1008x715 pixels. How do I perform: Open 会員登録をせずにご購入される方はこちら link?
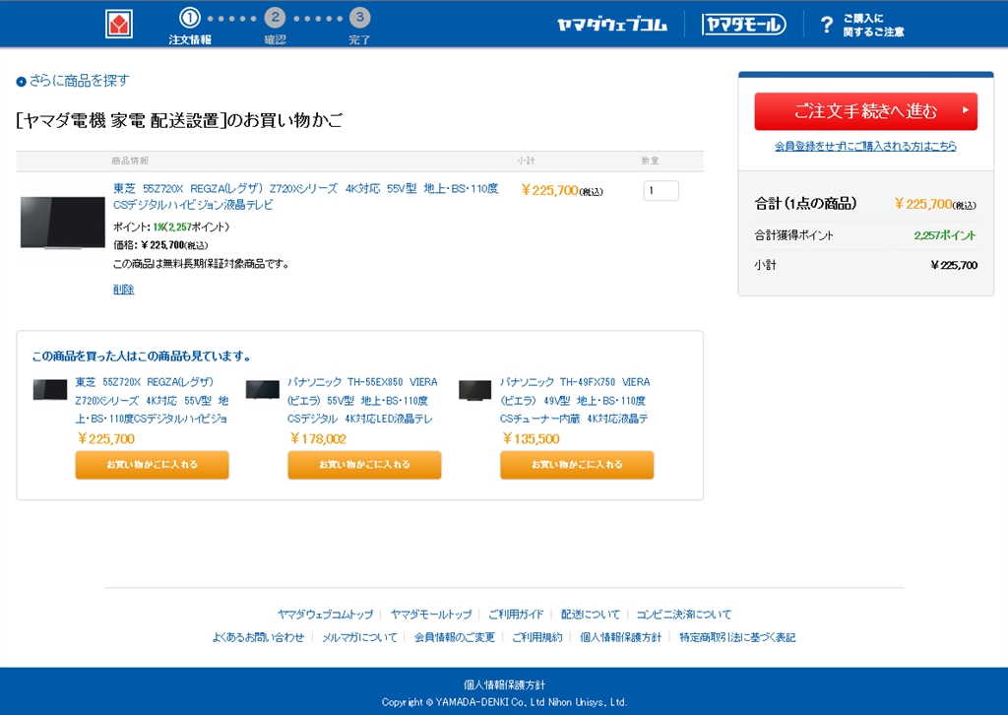[865, 146]
